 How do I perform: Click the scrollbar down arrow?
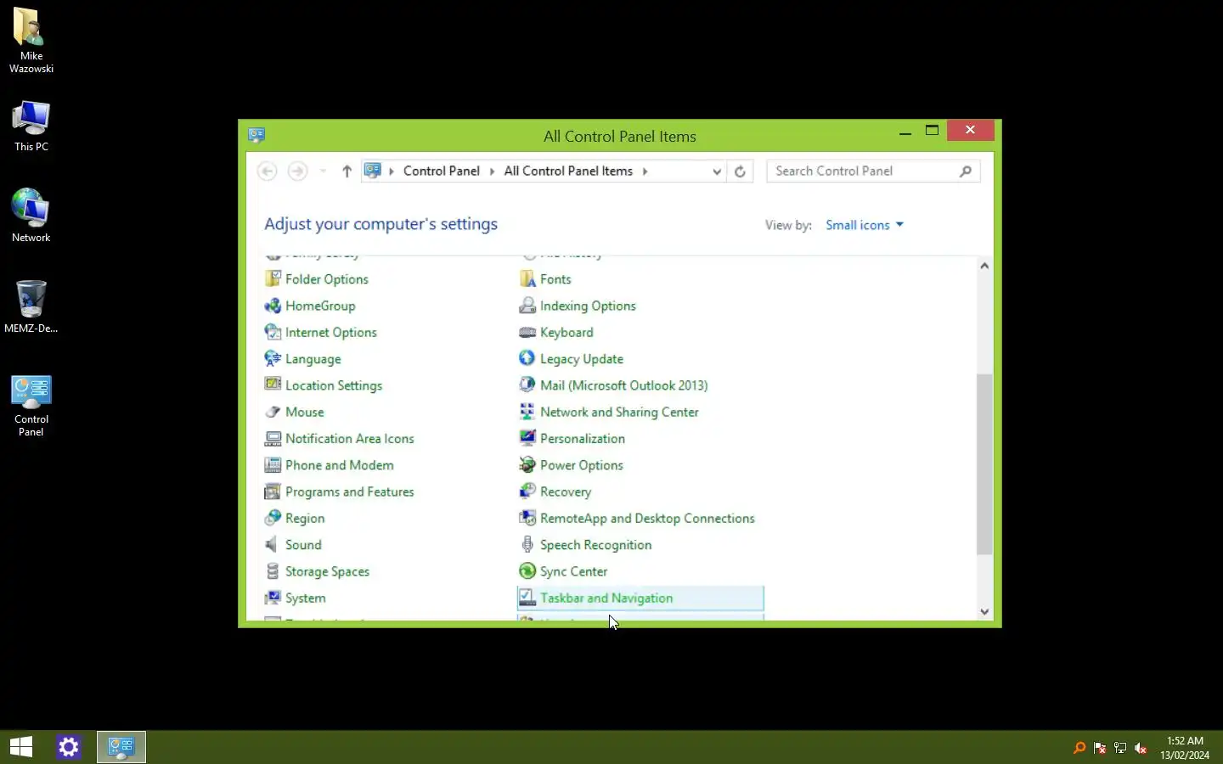click(x=984, y=611)
